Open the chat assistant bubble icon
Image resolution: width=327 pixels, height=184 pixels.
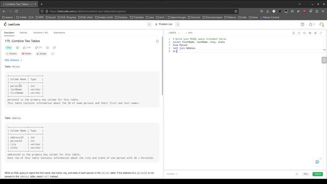[x=317, y=162]
